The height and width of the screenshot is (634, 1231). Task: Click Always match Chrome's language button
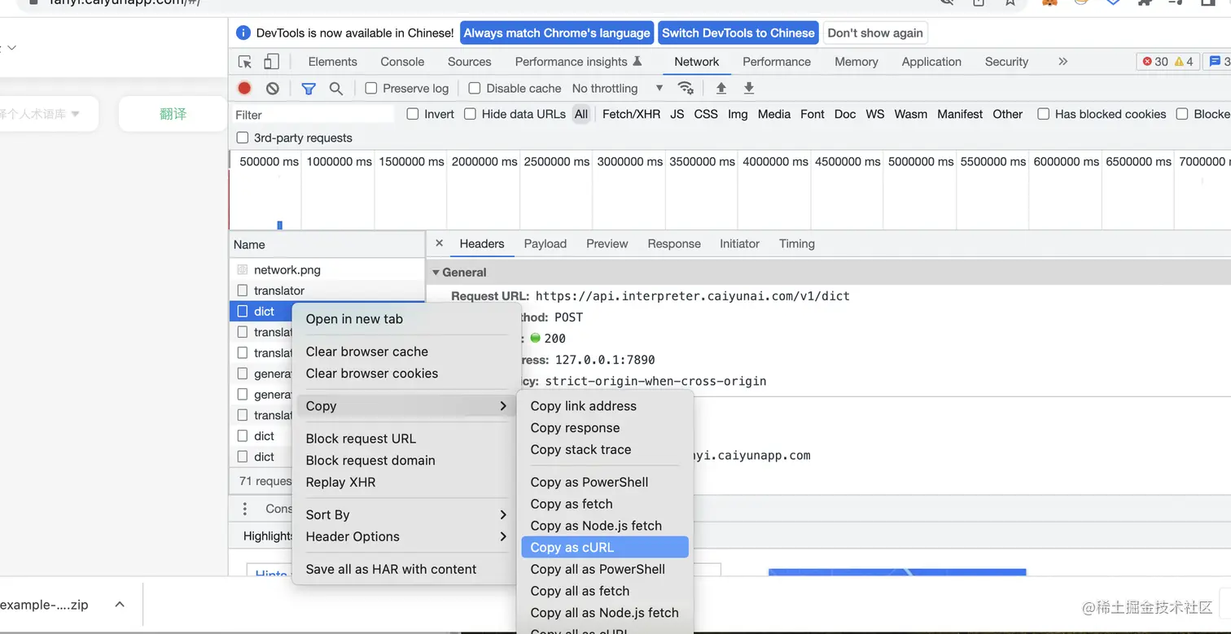[x=557, y=33]
